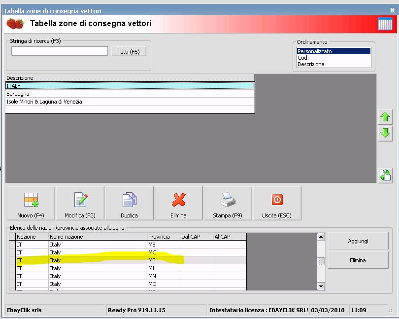Click the province list scroll up arrow
Image resolution: width=399 pixels, height=319 pixels.
(x=321, y=237)
